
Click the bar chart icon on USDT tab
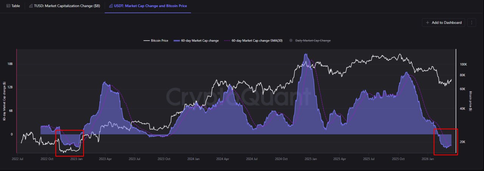click(110, 6)
